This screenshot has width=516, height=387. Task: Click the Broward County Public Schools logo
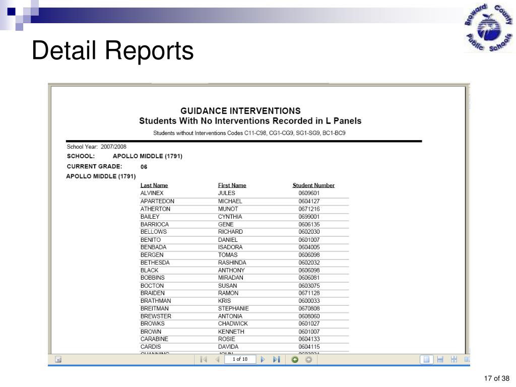[x=488, y=28]
